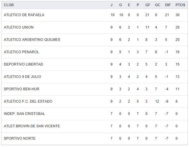Open the SPORTIVO NORTE club row
The image size is (189, 147).
[19, 138]
